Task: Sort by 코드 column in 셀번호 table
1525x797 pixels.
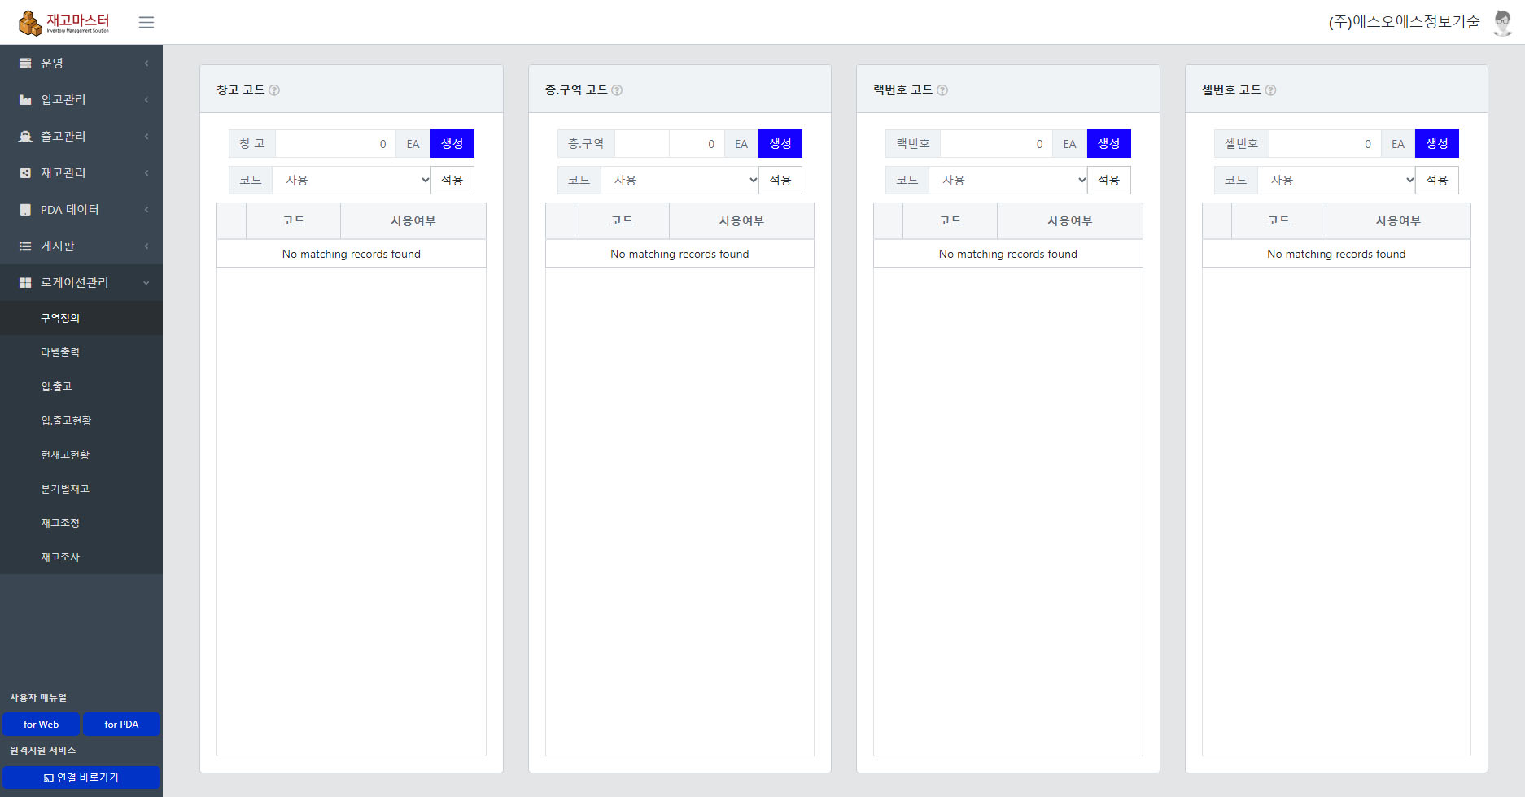Action: tap(1278, 221)
